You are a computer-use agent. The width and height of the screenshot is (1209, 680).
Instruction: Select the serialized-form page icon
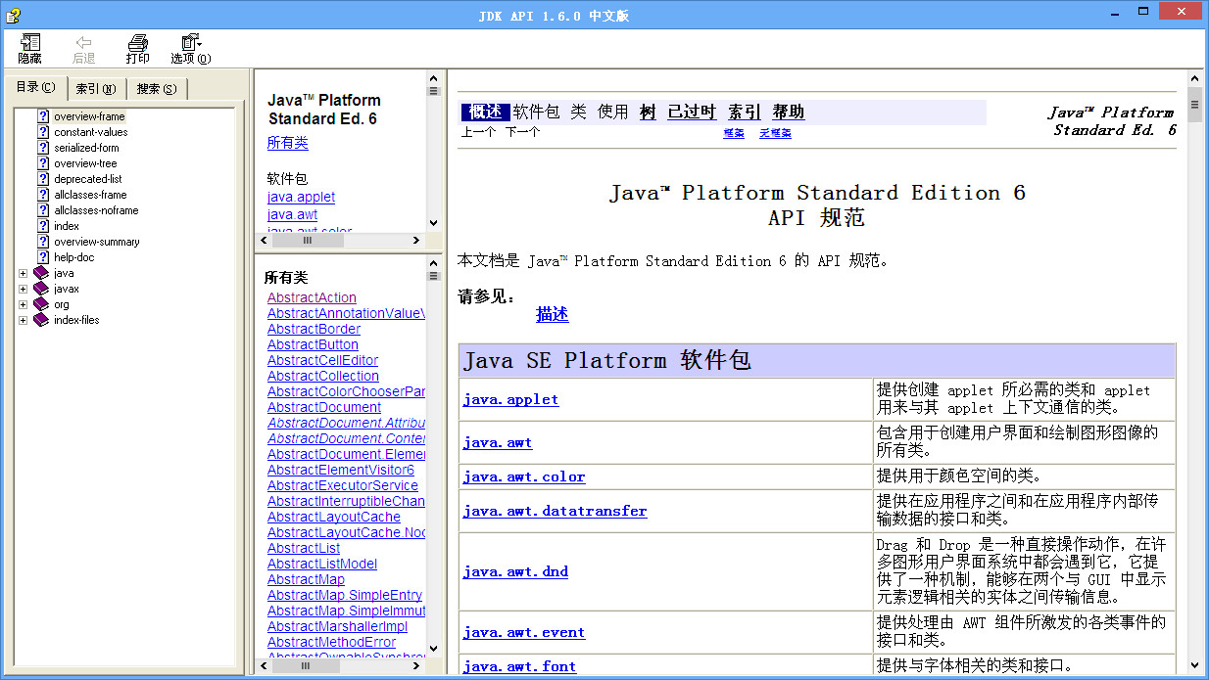tap(43, 148)
